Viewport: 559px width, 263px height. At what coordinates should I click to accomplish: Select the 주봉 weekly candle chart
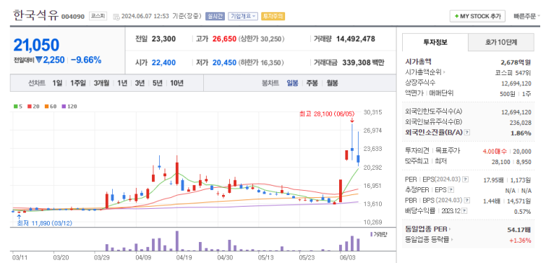[x=312, y=83]
